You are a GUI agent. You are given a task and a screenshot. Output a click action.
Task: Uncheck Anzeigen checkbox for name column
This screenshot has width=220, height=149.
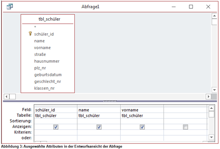pos(99,127)
